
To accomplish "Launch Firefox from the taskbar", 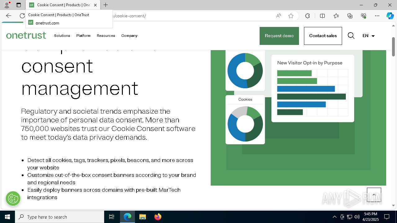I will click(158, 217).
